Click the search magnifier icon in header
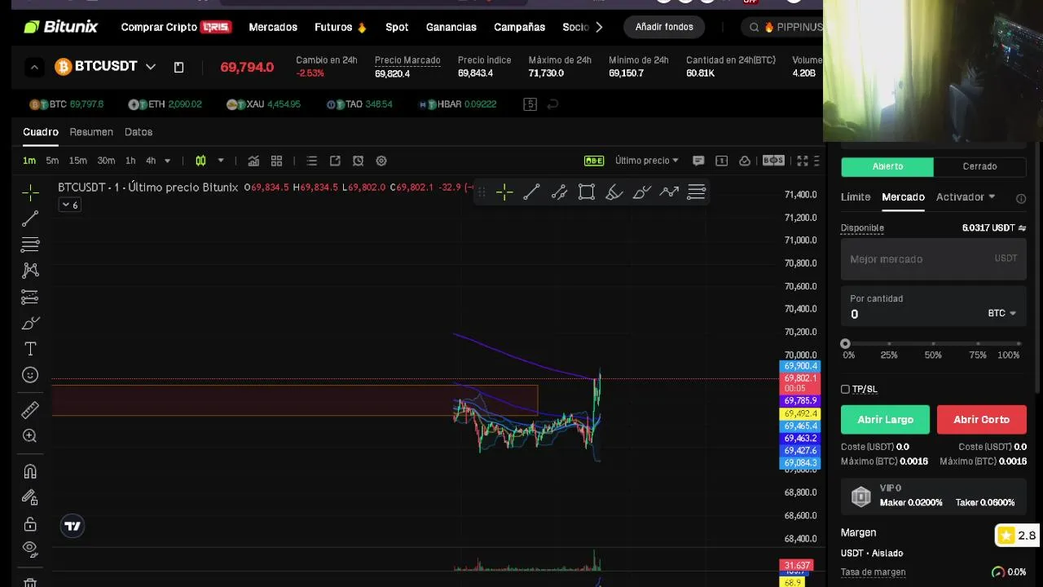 point(755,27)
